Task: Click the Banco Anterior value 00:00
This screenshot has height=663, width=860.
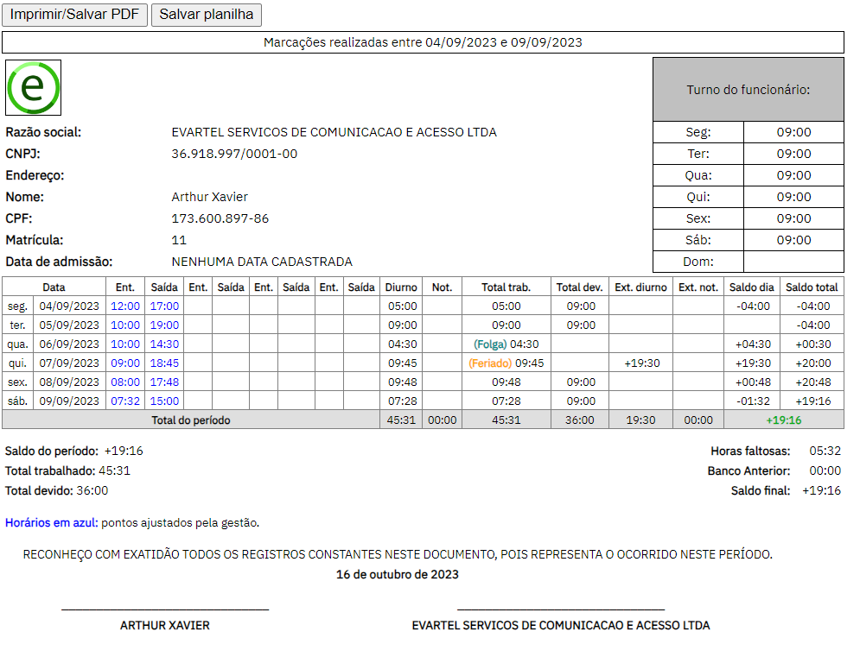Action: pyautogui.click(x=825, y=470)
